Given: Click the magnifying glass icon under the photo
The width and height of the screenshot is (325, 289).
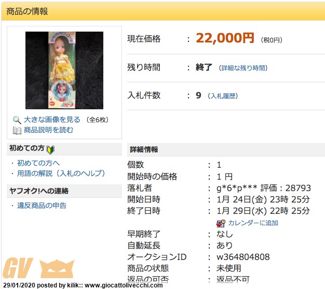Looking at the screenshot, I should coord(17,120).
